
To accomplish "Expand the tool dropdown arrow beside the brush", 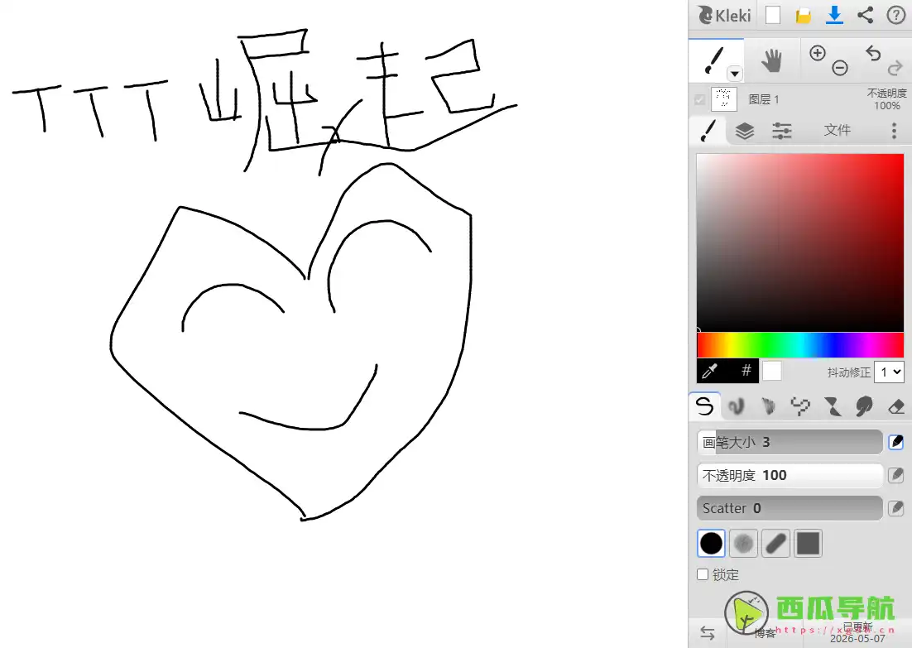I will pos(735,74).
